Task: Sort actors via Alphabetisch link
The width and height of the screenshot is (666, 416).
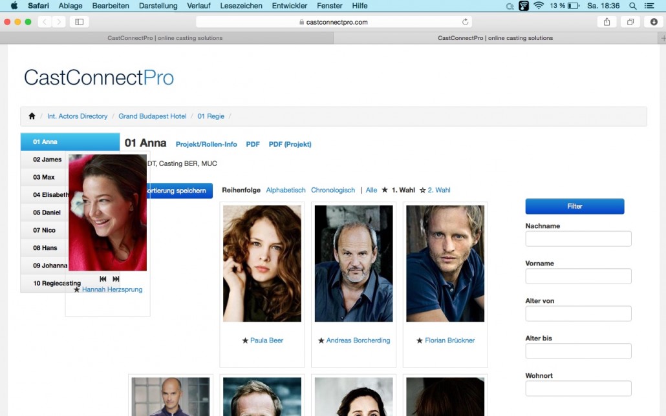Action: pyautogui.click(x=285, y=190)
